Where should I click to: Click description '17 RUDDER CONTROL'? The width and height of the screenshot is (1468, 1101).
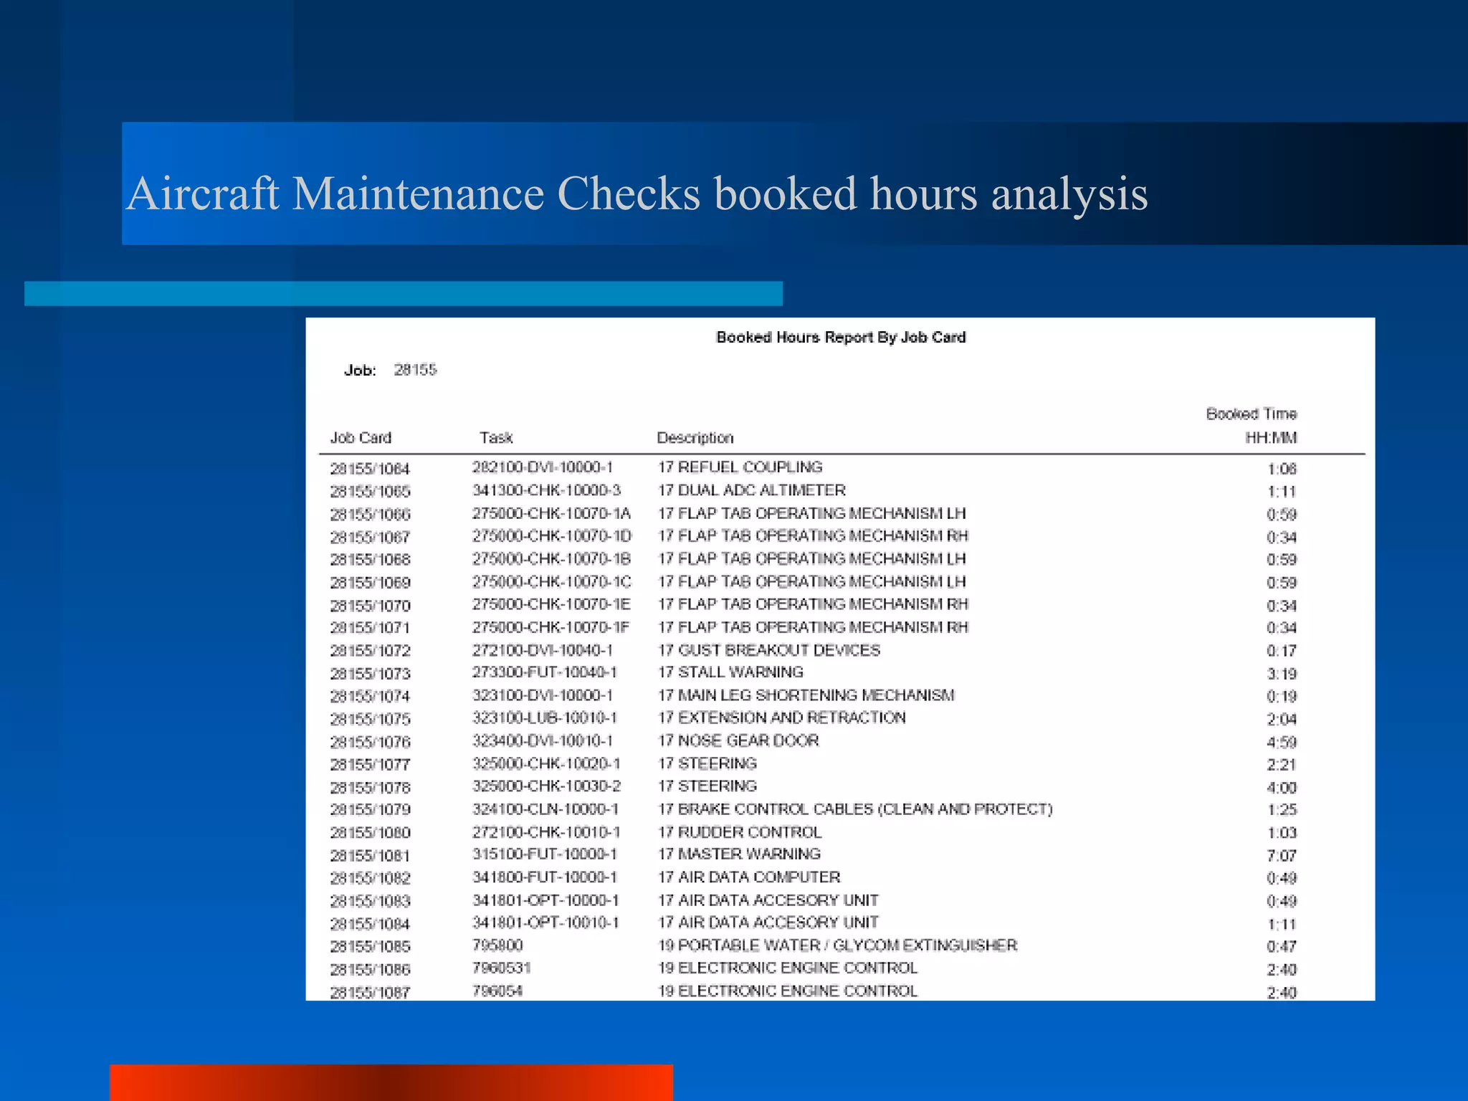tap(740, 832)
